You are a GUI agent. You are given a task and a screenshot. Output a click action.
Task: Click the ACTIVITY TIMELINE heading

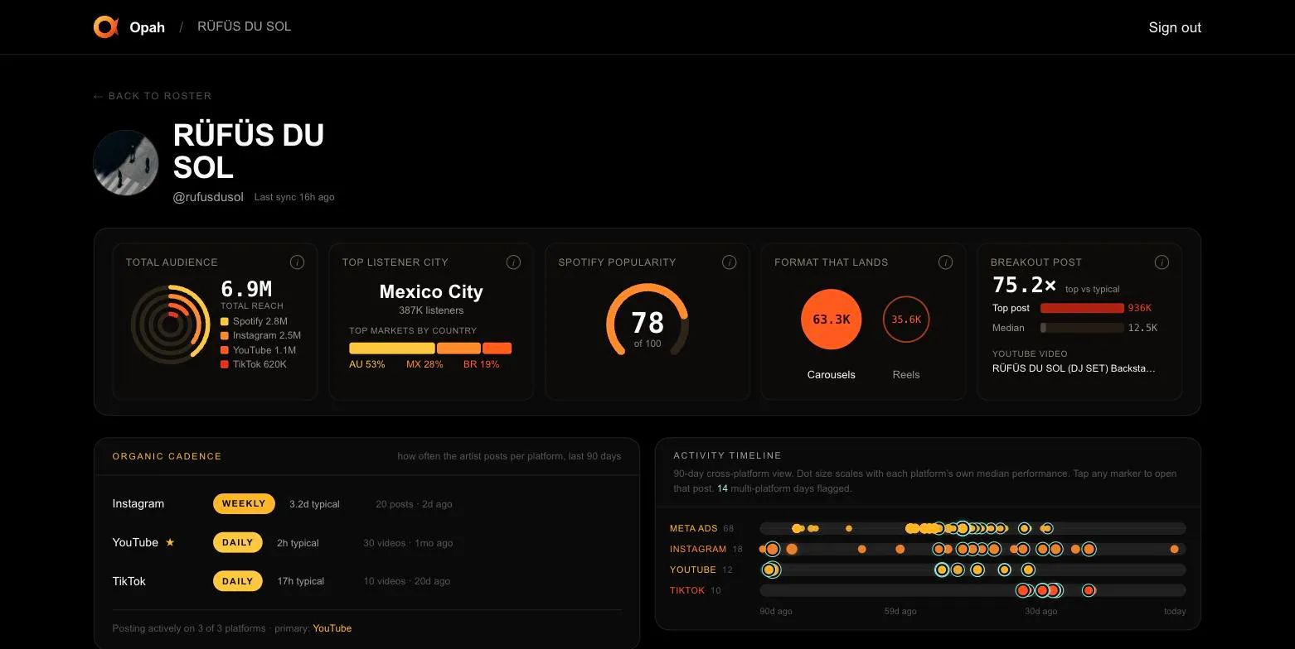(x=727, y=455)
